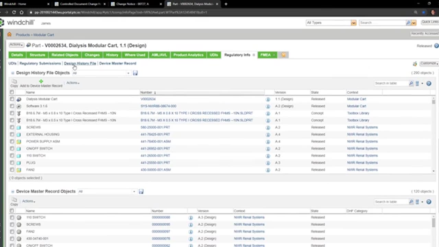Check the EXTERNAL HOUSING row checkbox
This screenshot has height=247, width=439.
[x=12, y=134]
